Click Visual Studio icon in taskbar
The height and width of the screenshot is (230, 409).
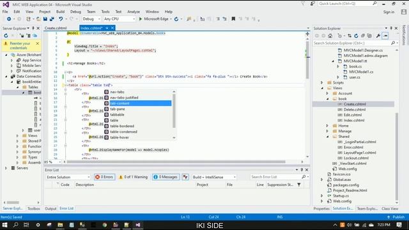click(138, 225)
